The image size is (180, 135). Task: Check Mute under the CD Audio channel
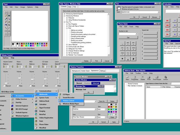click(x=43, y=86)
